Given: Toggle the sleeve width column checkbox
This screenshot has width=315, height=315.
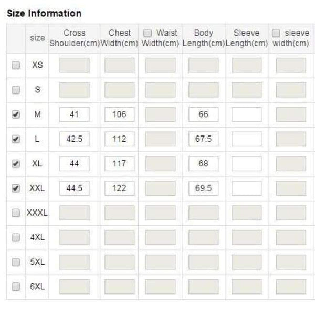Looking at the screenshot, I should [276, 33].
